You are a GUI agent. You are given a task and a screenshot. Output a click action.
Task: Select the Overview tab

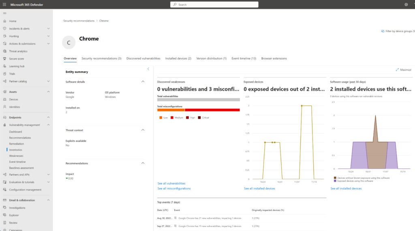(x=70, y=58)
